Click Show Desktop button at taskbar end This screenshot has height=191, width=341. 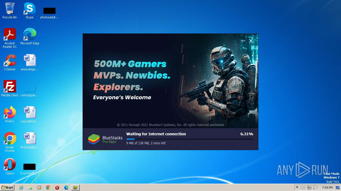point(338,188)
